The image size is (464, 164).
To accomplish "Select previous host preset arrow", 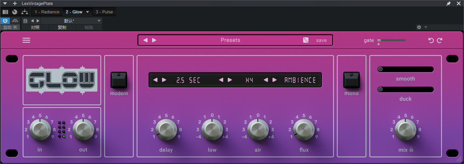I will [32, 21].
